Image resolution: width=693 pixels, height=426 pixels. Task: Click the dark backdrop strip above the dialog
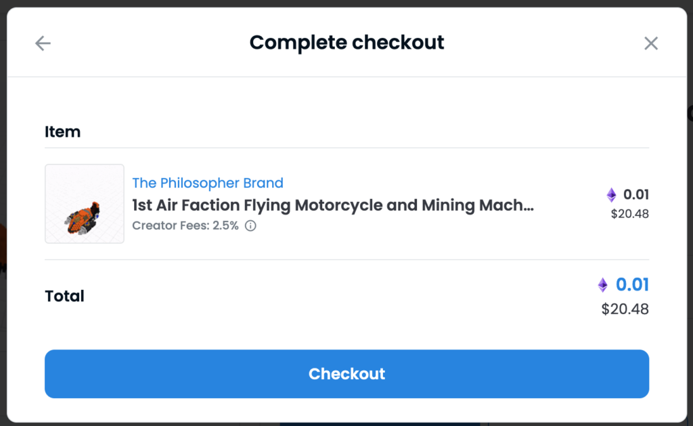click(346, 3)
